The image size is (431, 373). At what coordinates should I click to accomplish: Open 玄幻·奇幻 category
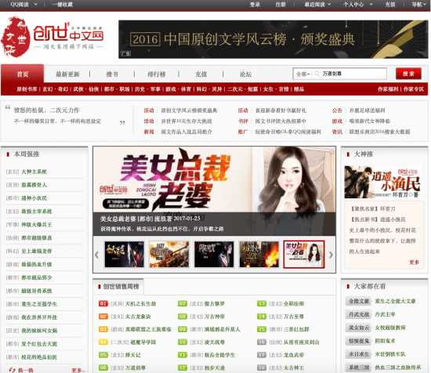pos(55,89)
